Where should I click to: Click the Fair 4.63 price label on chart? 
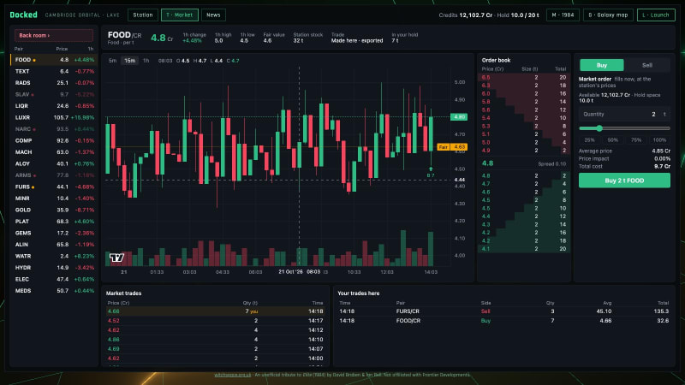click(x=452, y=147)
